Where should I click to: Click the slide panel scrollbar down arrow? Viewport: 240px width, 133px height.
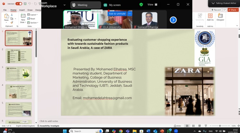(36, 122)
